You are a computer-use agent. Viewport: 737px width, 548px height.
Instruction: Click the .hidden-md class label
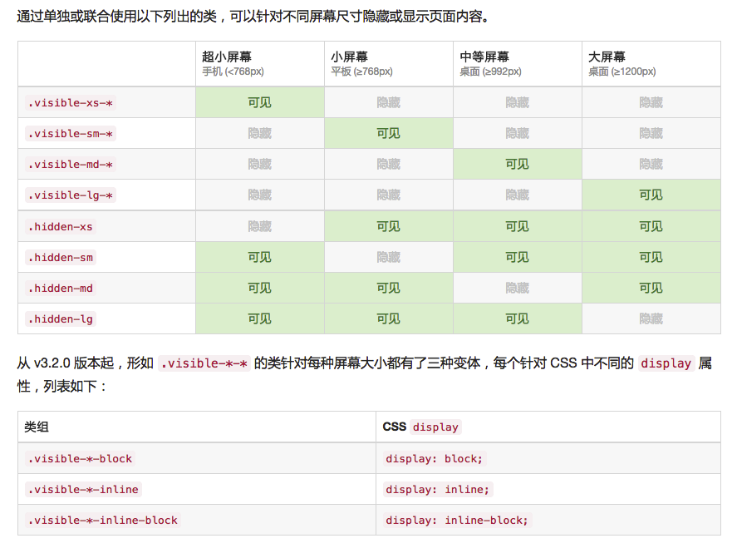[x=61, y=288]
